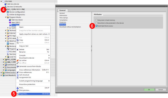Select Compilation in properties navigation

(64, 20)
